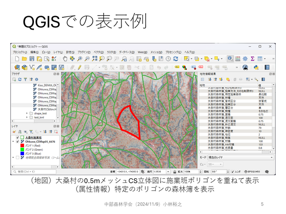Click the Zoom In magnifier tool
Image resolution: width=286 pixels, height=214 pixels.
[80, 58]
